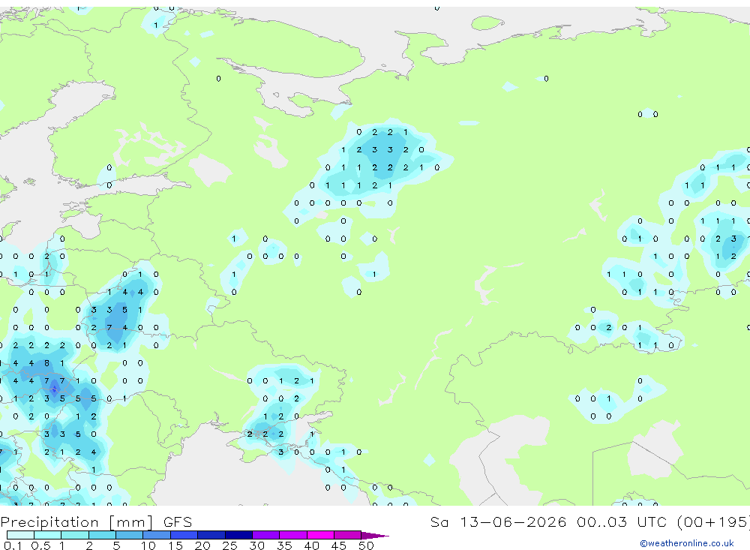Click the legend scale label '0.1'
This screenshot has width=750, height=550.
[13, 545]
